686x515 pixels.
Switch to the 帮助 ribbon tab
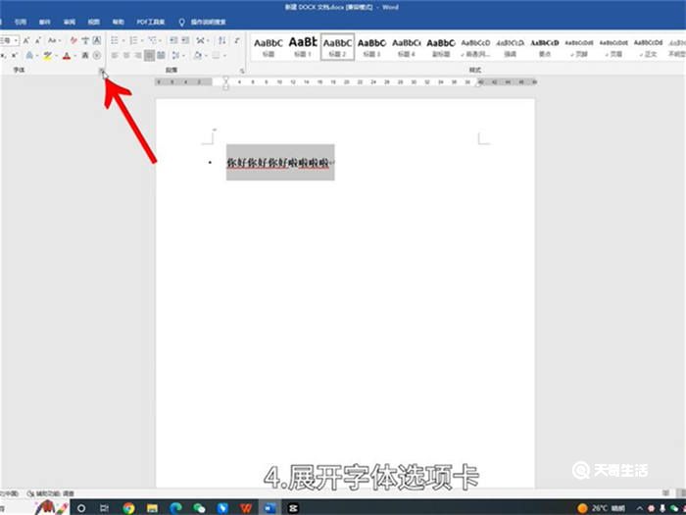point(119,22)
